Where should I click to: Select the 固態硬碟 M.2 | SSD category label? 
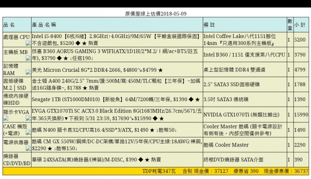coord(15,84)
